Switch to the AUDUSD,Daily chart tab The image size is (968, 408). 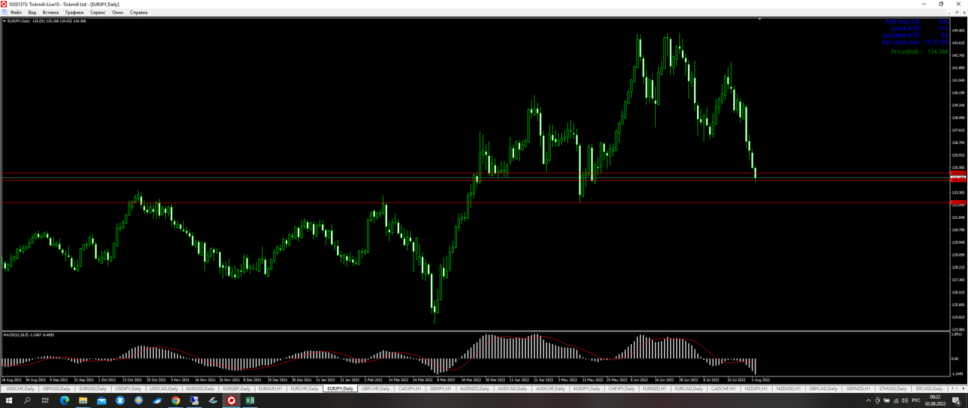coord(200,388)
